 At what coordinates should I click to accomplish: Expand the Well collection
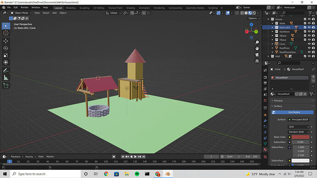pos(268,56)
